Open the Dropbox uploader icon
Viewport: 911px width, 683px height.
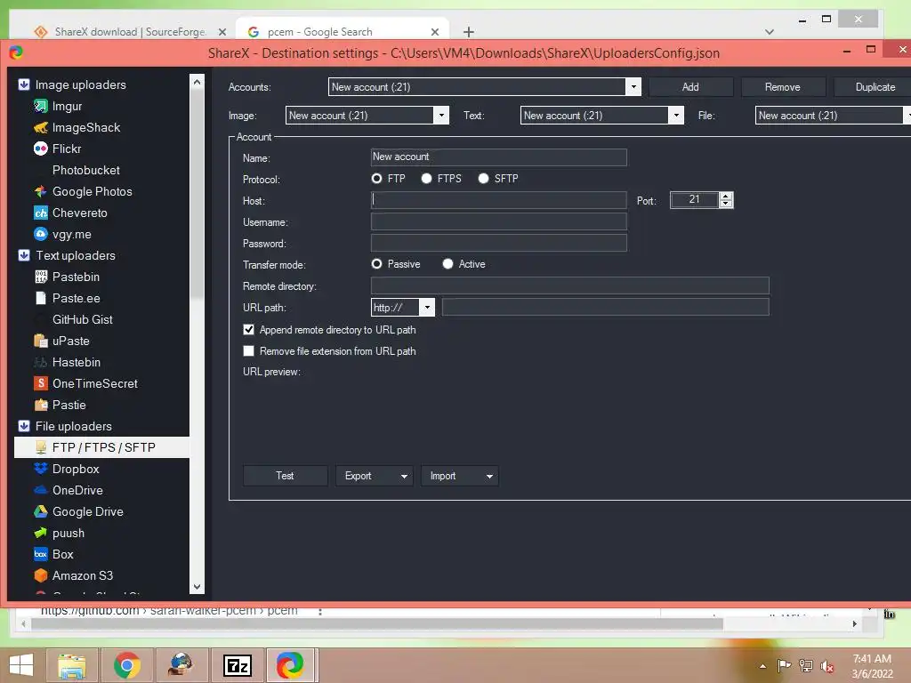tap(40, 469)
